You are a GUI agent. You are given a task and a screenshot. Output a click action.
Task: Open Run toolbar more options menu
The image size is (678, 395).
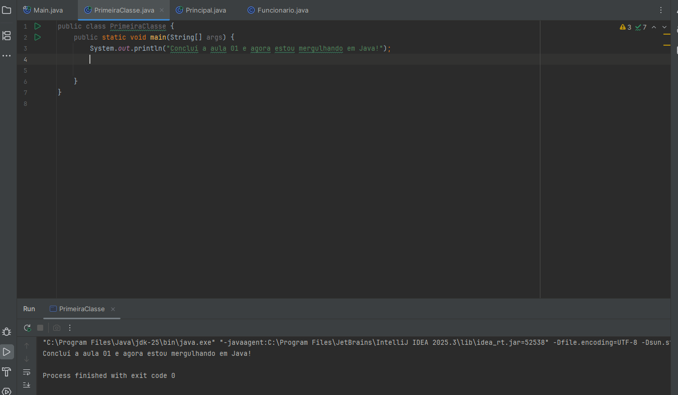(70, 328)
